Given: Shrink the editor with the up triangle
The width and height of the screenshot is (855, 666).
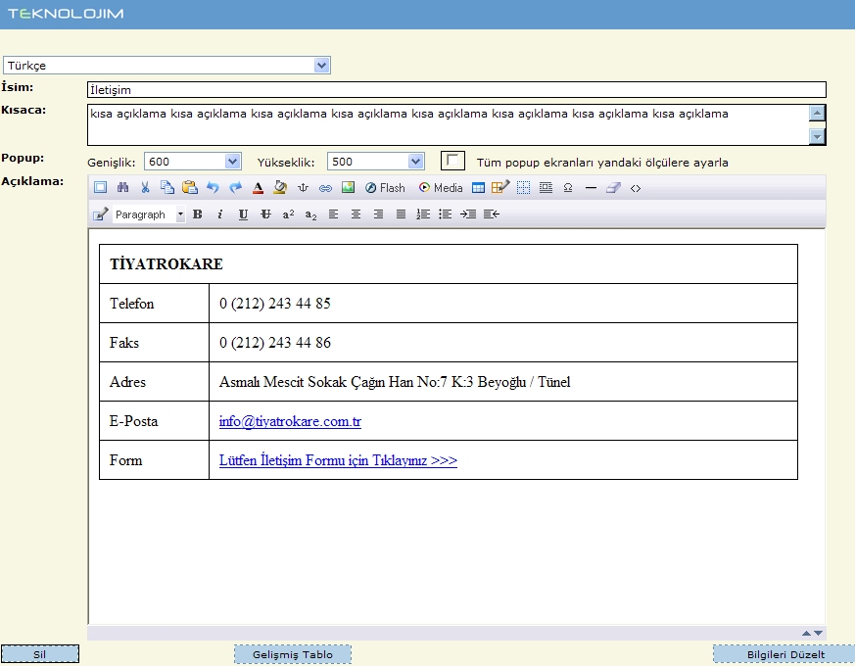Looking at the screenshot, I should click(x=806, y=634).
